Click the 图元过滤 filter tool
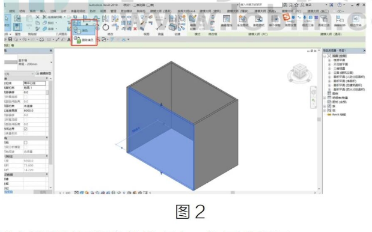 click(323, 21)
